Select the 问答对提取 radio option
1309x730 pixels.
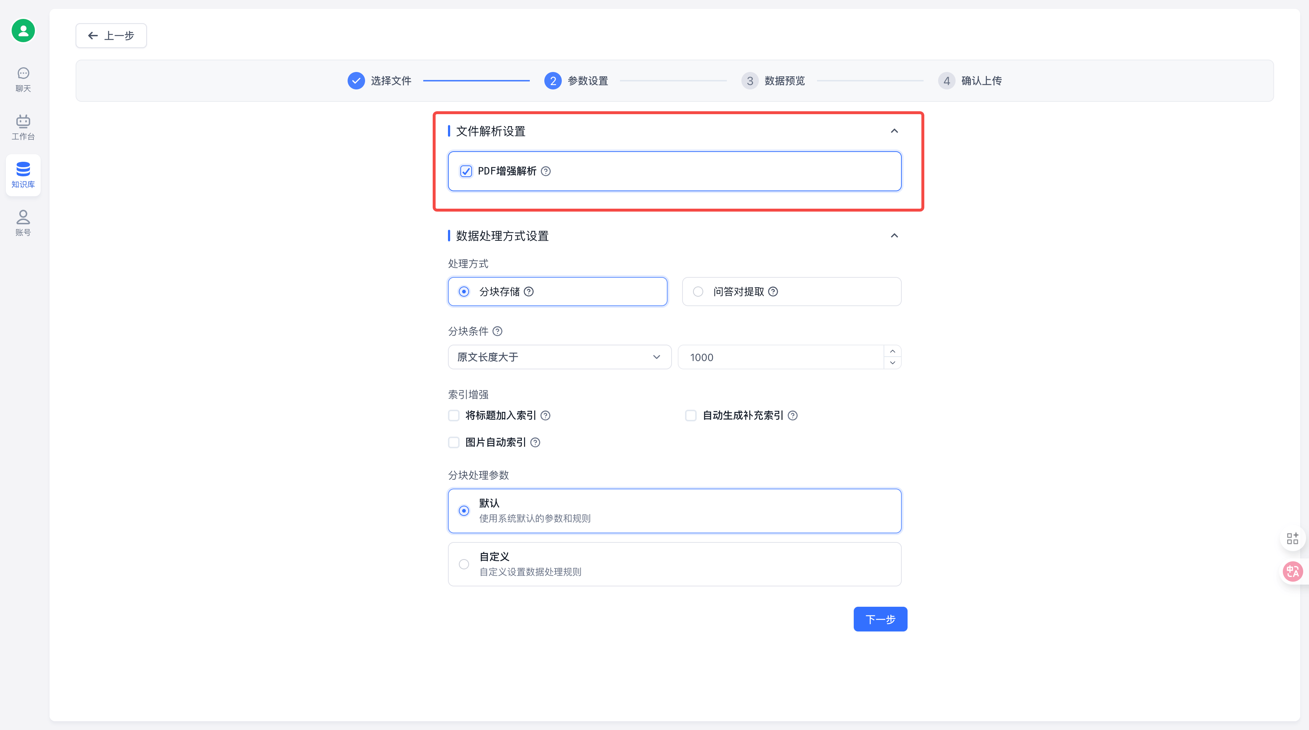pyautogui.click(x=698, y=292)
